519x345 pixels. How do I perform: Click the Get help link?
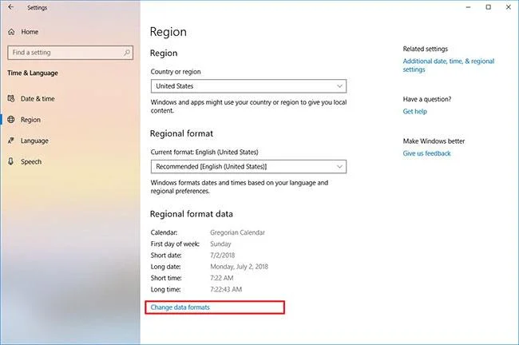click(414, 112)
